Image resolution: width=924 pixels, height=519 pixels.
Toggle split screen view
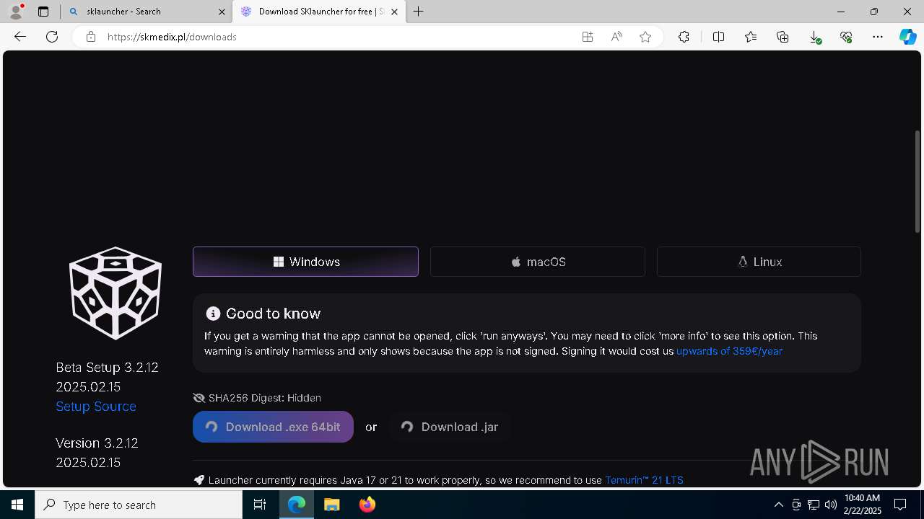718,37
